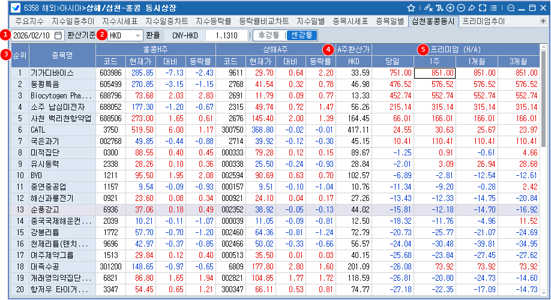The height and width of the screenshot is (300, 551).
Task: Sort by 프리미엄 1주 column header
Action: (x=434, y=61)
